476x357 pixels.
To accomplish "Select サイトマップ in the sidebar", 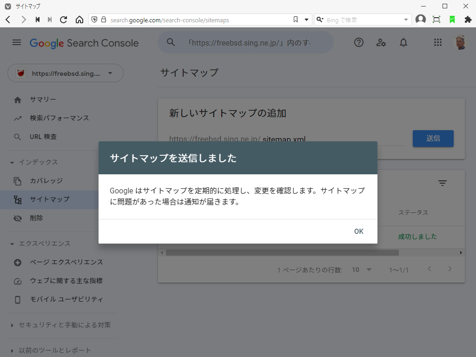I will coord(49,199).
